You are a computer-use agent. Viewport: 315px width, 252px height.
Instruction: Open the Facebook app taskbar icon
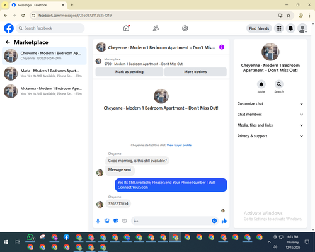coord(66,237)
